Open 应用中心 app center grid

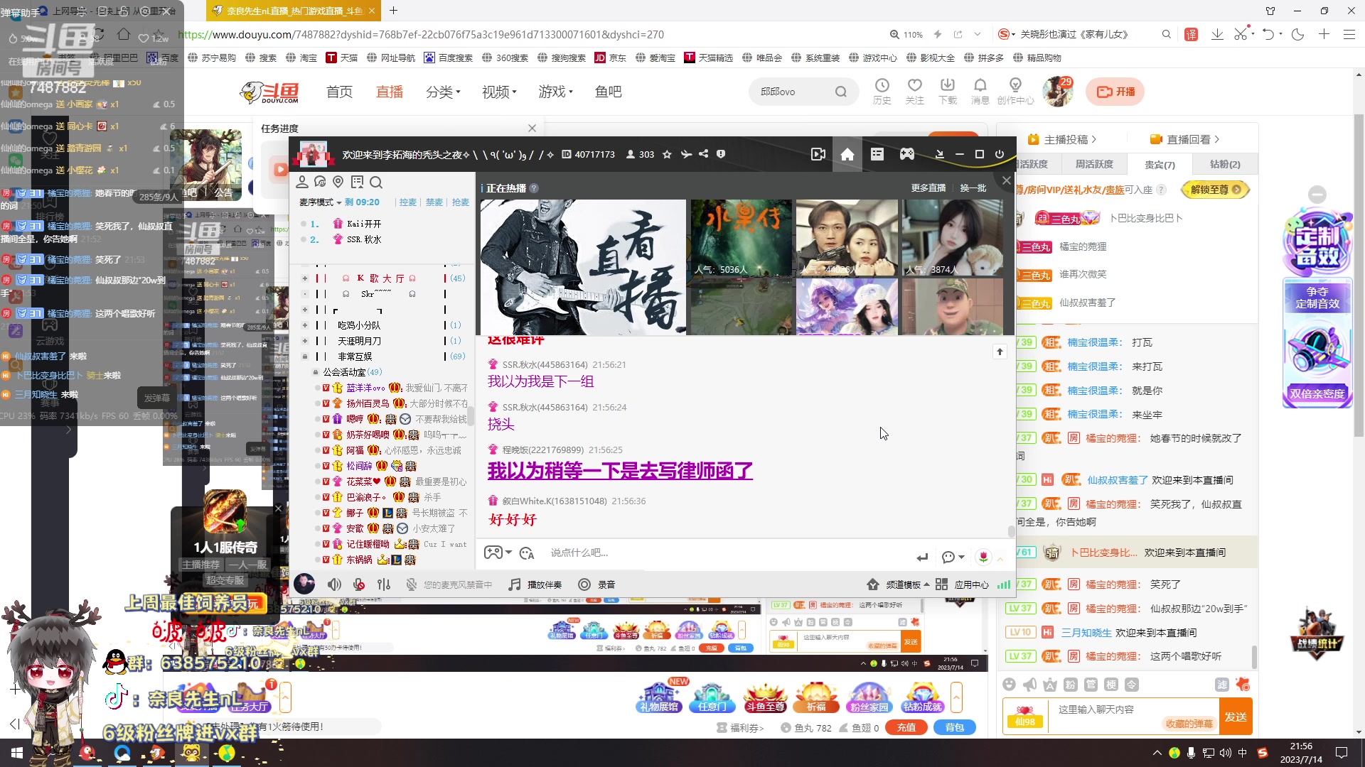coord(962,584)
